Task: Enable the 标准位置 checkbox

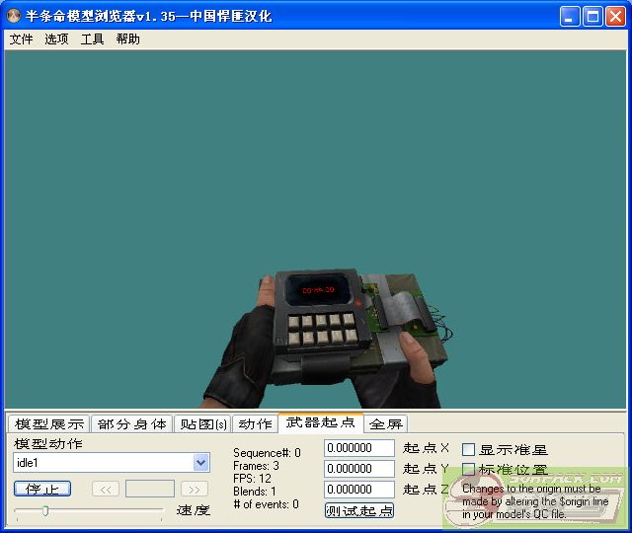Action: click(x=468, y=470)
